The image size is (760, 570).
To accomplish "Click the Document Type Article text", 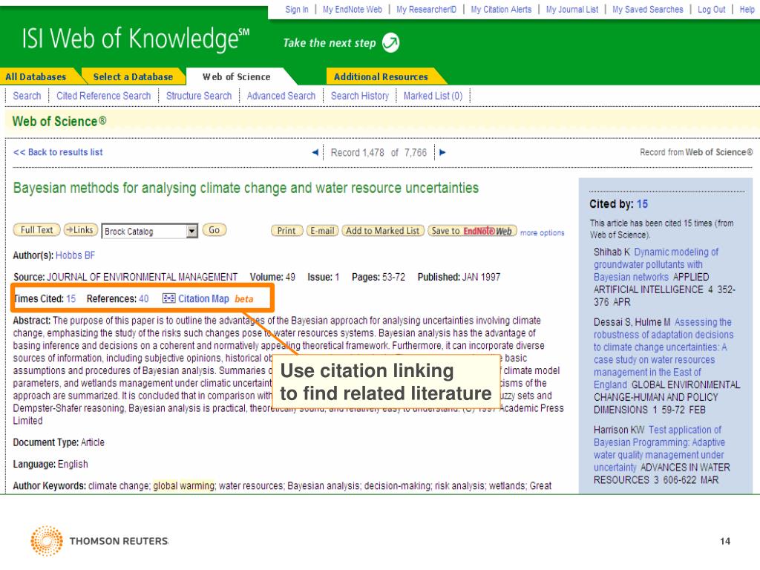I will click(59, 442).
